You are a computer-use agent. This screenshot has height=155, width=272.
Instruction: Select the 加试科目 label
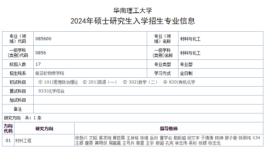(18, 100)
